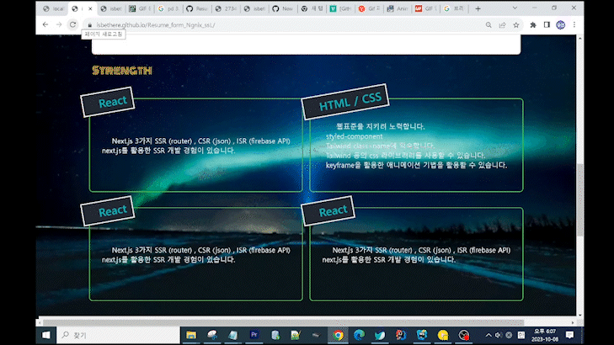Open the volume speaker icon in tray

[x=498, y=335]
